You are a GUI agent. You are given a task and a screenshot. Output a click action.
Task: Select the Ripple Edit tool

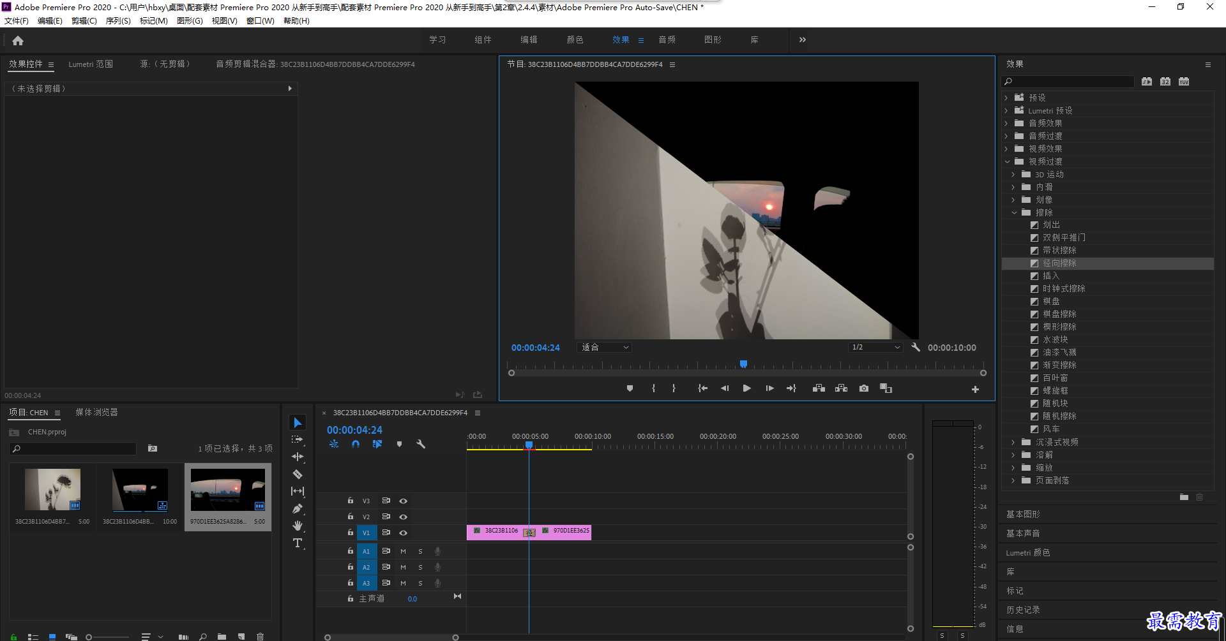(298, 457)
